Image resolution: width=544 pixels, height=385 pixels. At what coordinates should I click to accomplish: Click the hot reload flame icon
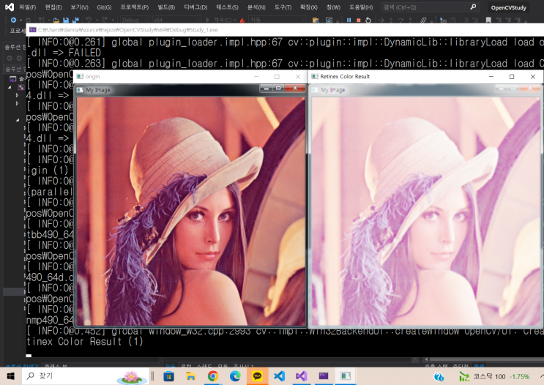242,20
